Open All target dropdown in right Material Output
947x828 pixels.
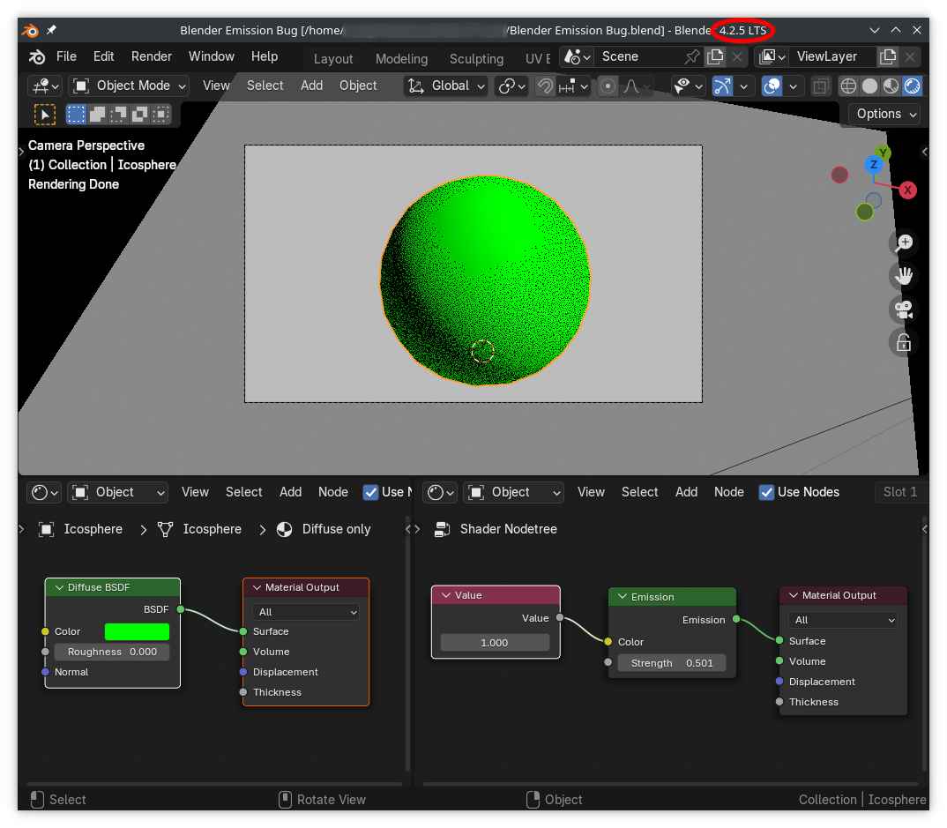click(x=843, y=620)
